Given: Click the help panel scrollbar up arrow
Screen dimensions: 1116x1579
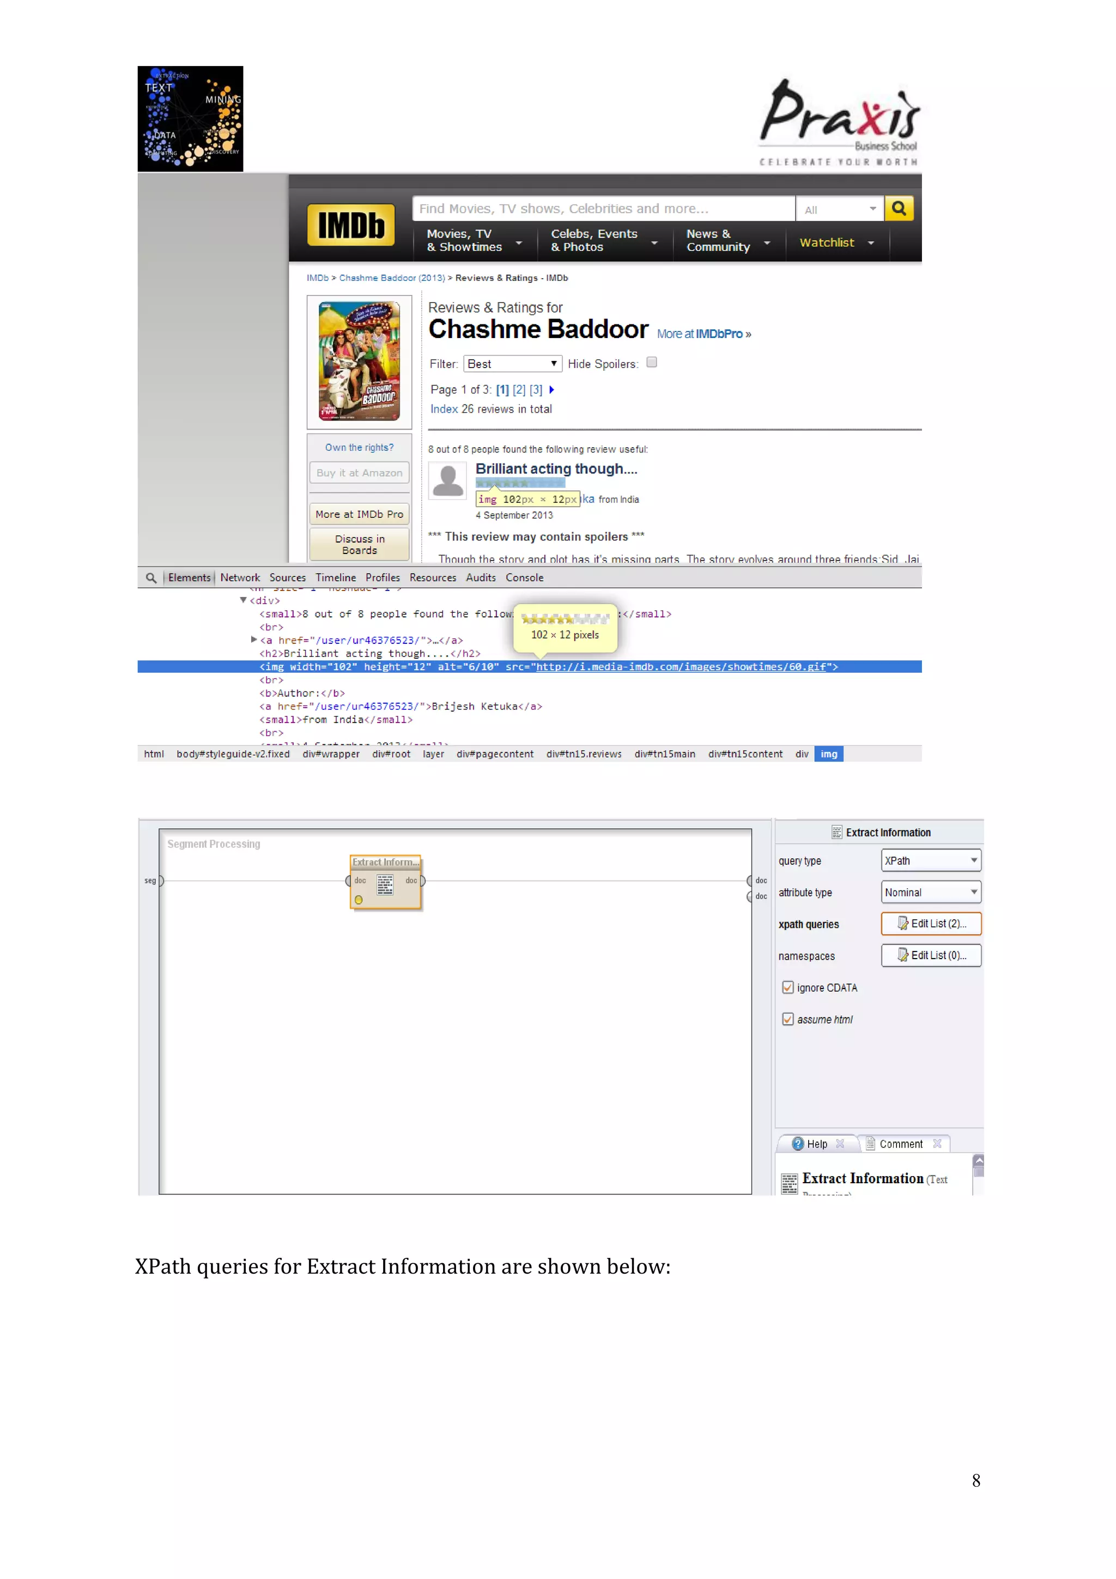Looking at the screenshot, I should click(x=979, y=1161).
